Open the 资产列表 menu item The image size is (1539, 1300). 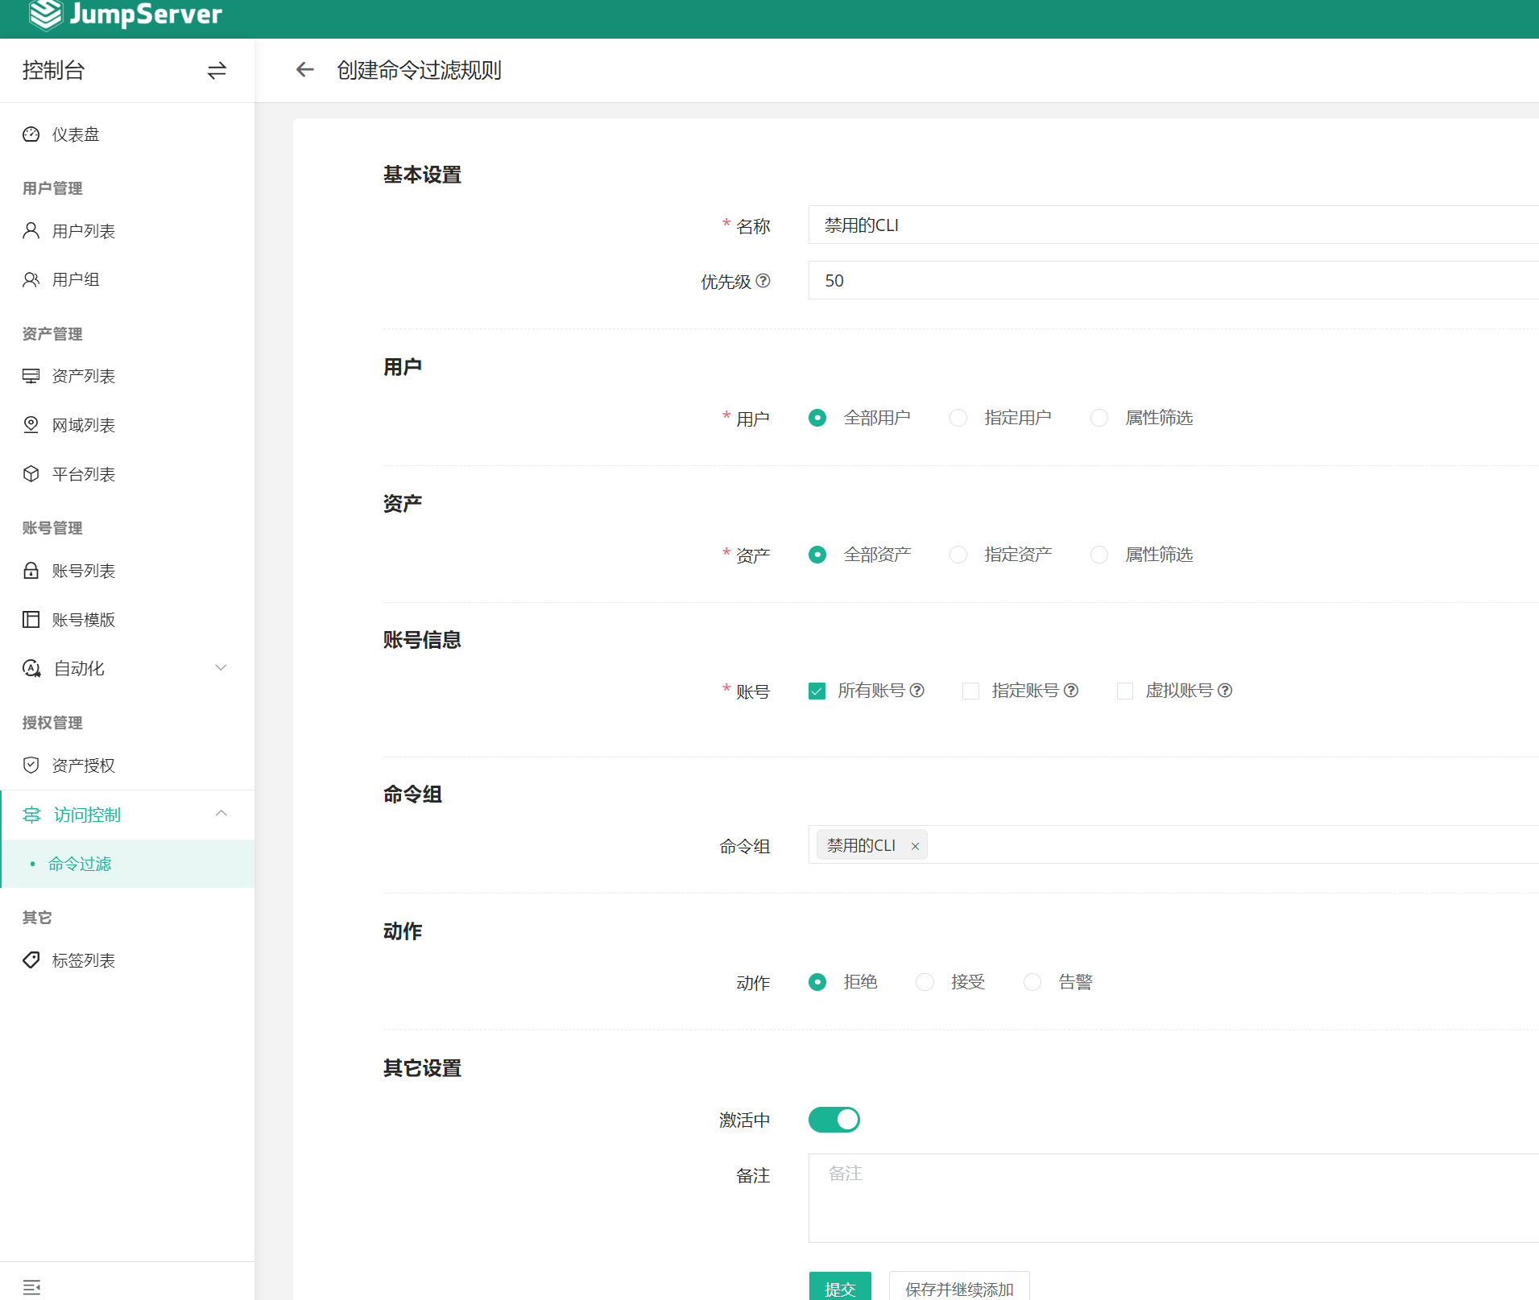(x=84, y=376)
